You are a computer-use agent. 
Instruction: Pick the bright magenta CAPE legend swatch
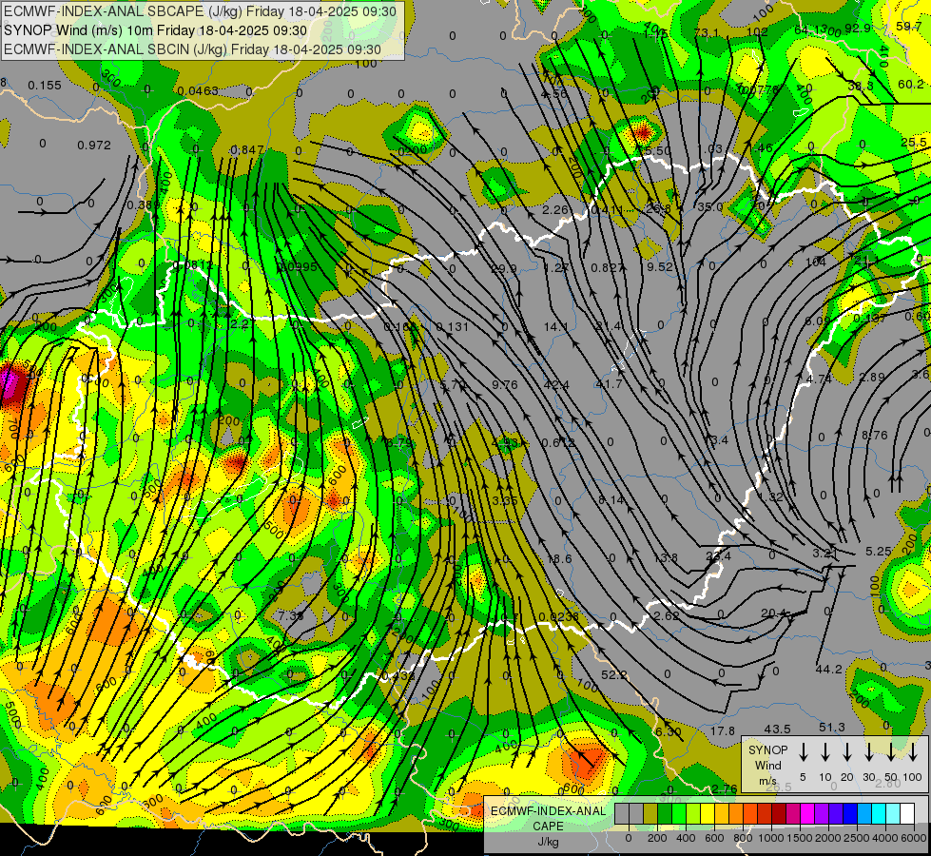click(x=807, y=814)
